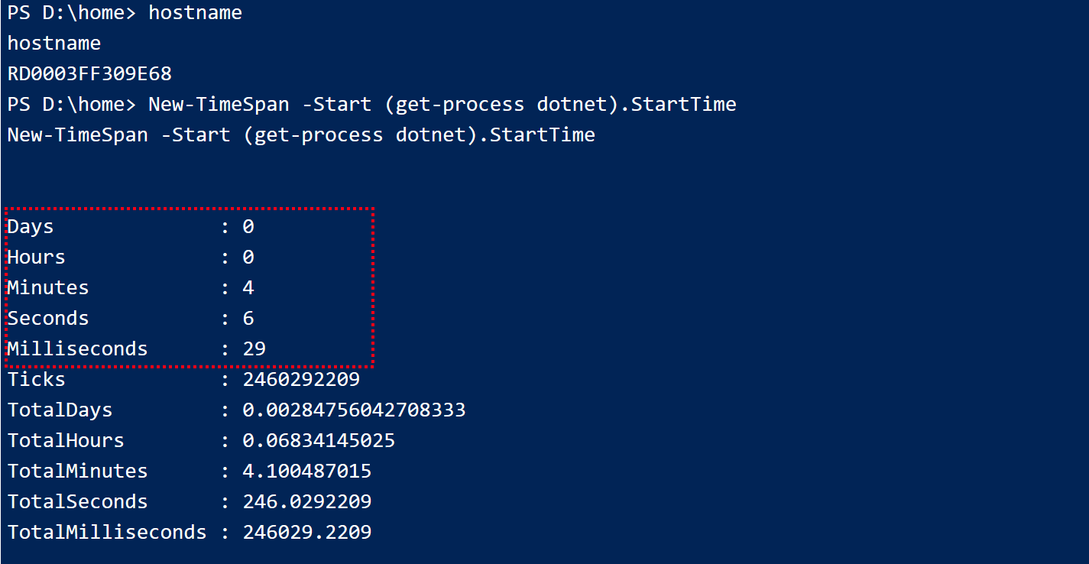The height and width of the screenshot is (564, 1089).
Task: Click the TotalSeconds value 246.0292209
Action: tap(307, 502)
